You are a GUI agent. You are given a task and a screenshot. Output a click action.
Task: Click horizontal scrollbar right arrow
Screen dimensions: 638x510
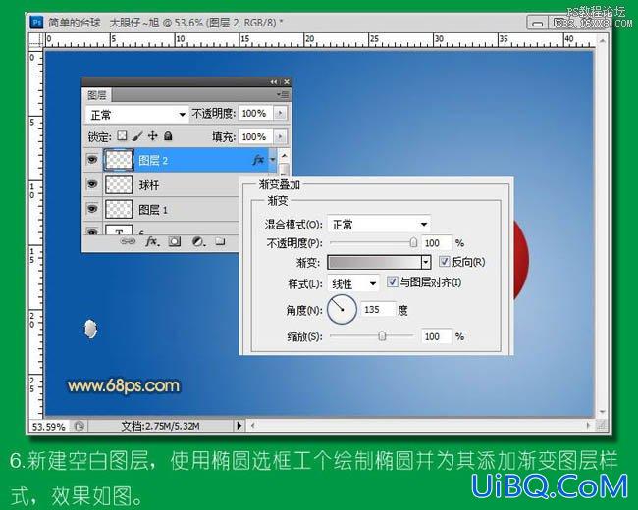[588, 426]
